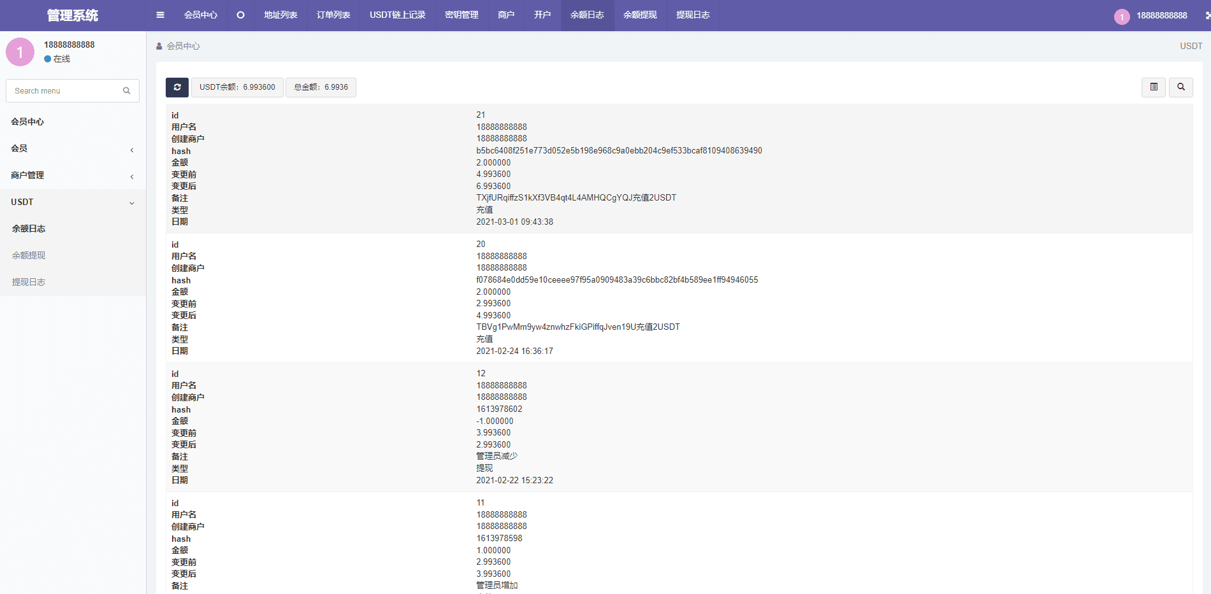Click the top-right user avatar badge

tap(1122, 17)
